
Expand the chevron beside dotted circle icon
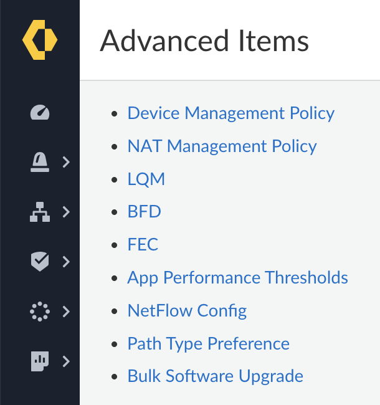(x=67, y=312)
